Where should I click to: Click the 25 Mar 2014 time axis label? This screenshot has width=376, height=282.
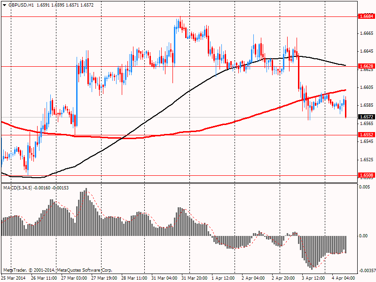pos(14,278)
